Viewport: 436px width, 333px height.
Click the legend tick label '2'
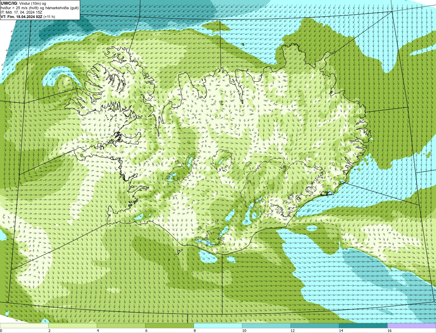tap(49, 331)
